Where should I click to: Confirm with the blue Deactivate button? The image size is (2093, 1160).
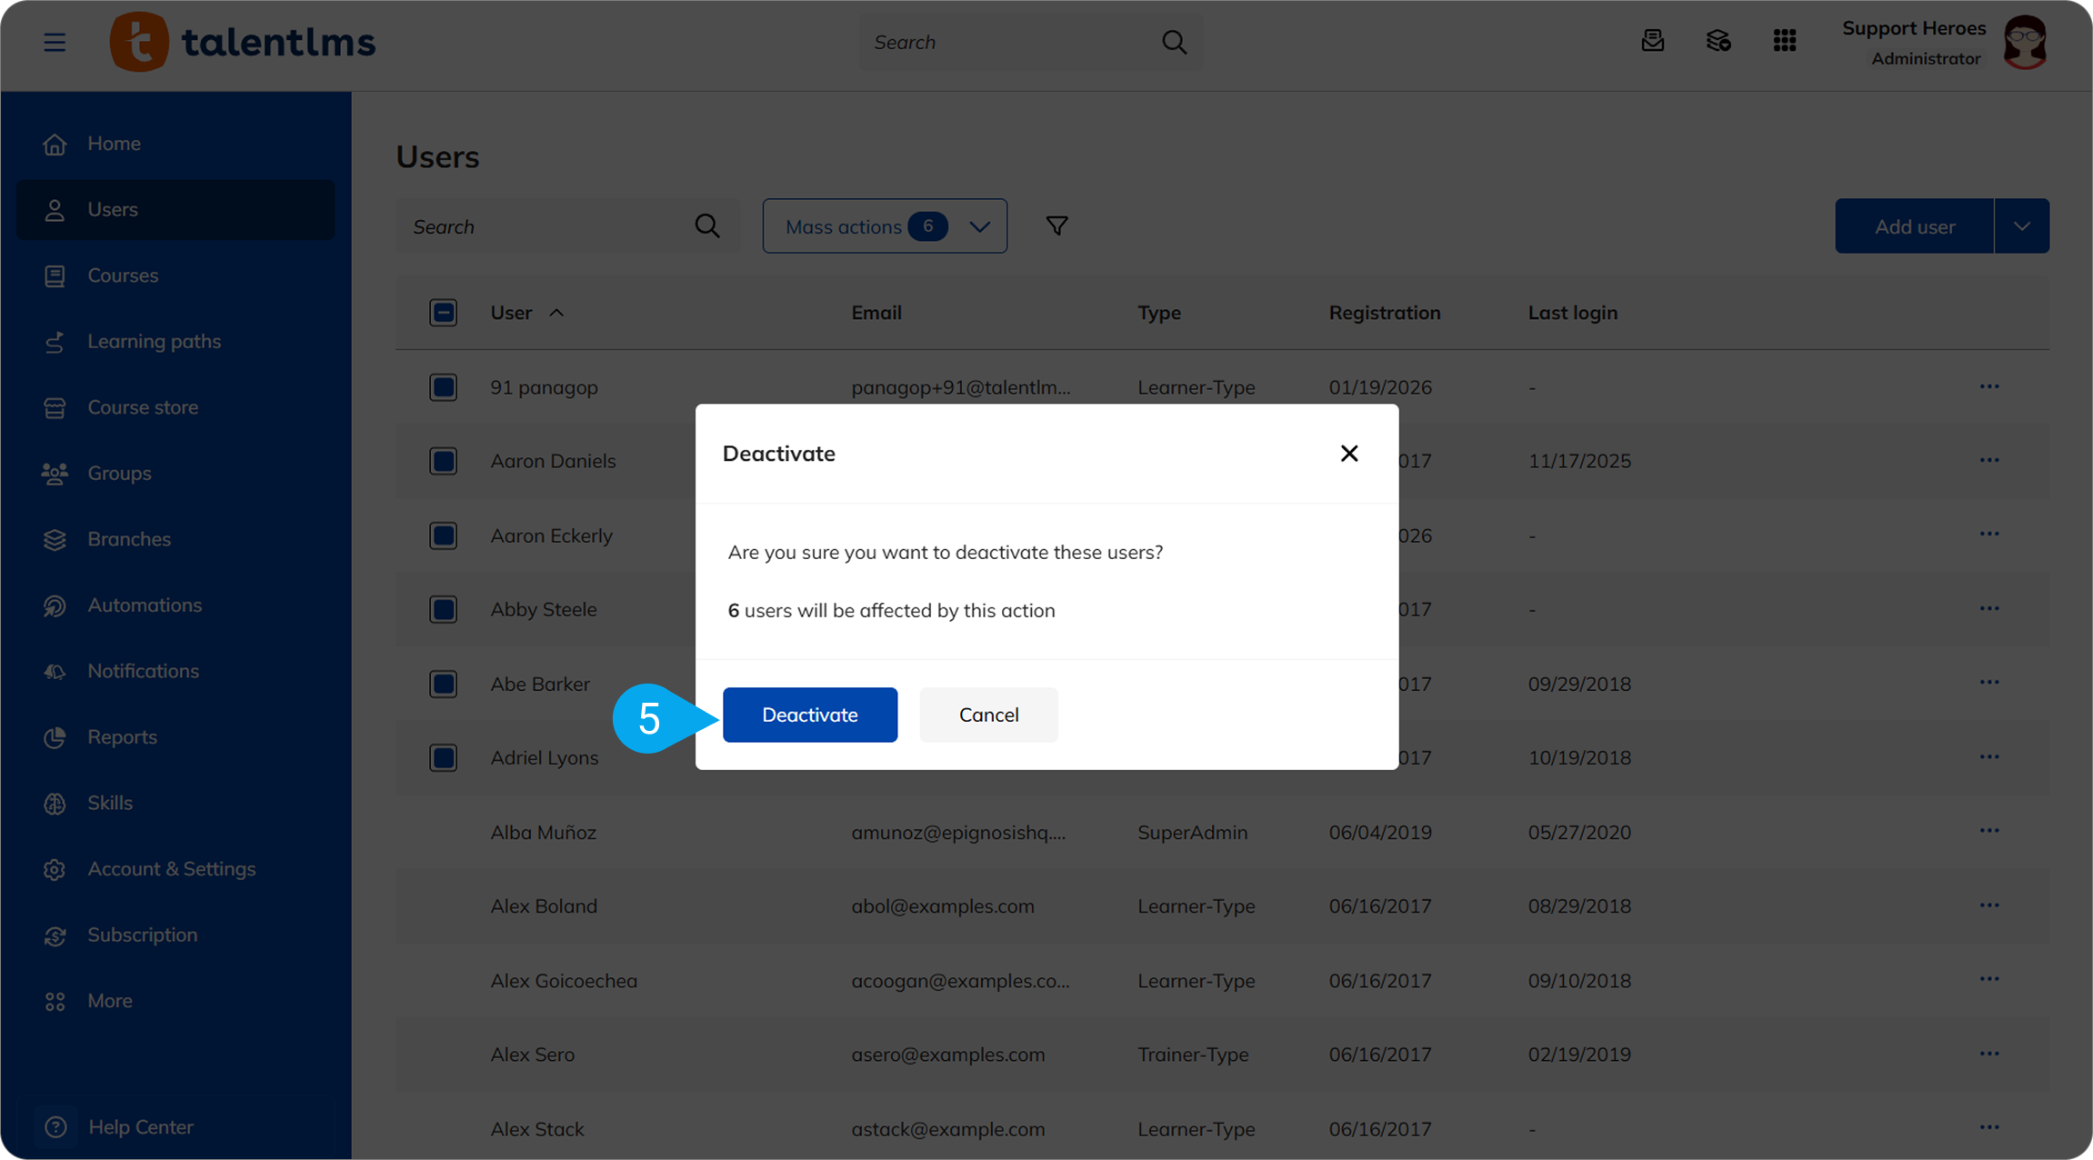[810, 715]
